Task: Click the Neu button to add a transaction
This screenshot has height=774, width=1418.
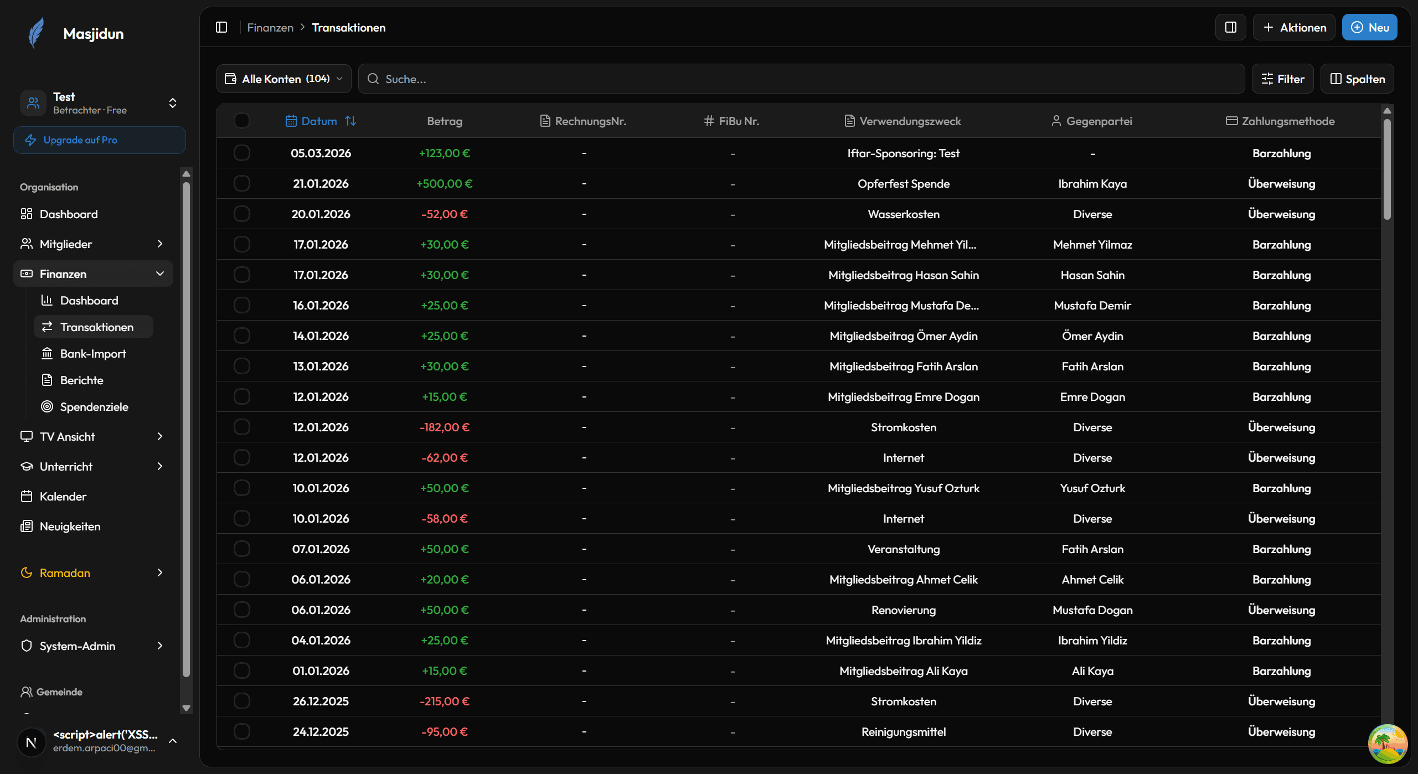Action: pyautogui.click(x=1369, y=27)
